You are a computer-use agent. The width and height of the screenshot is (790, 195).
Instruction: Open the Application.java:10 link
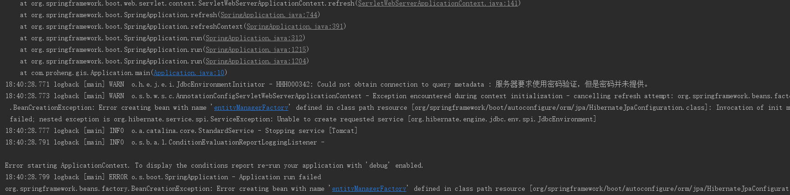click(189, 73)
